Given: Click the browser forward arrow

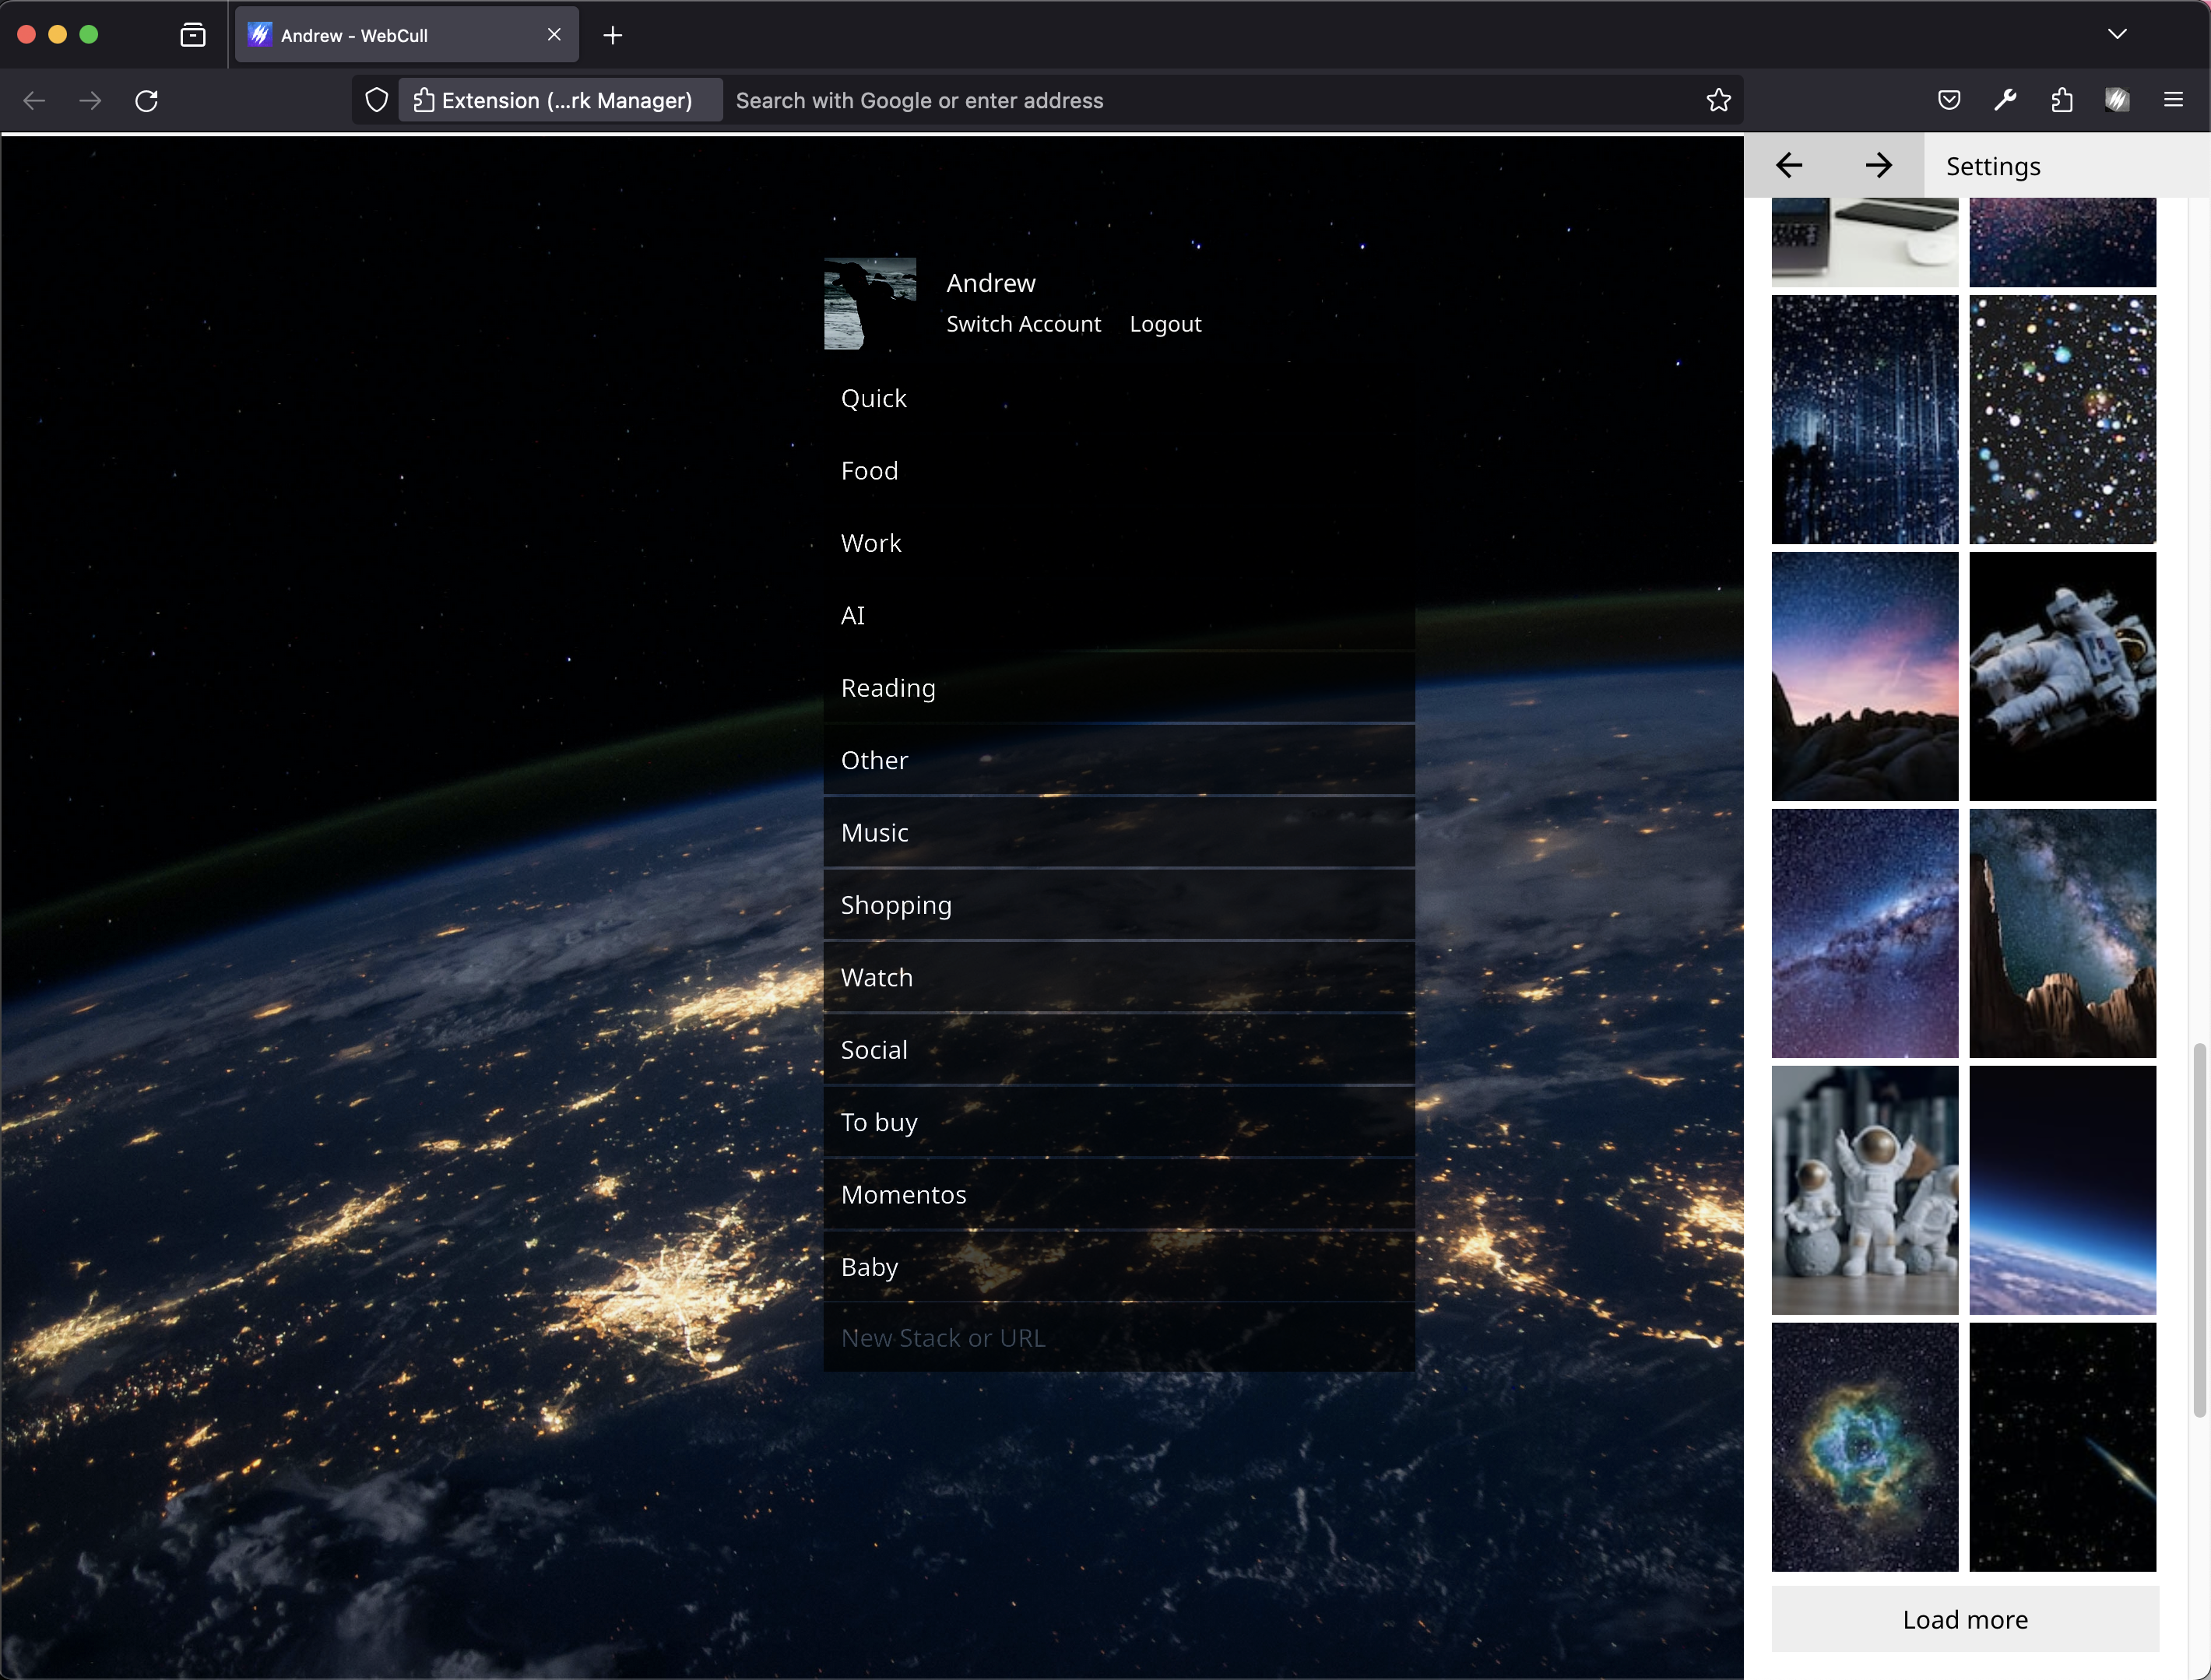Looking at the screenshot, I should (x=90, y=100).
